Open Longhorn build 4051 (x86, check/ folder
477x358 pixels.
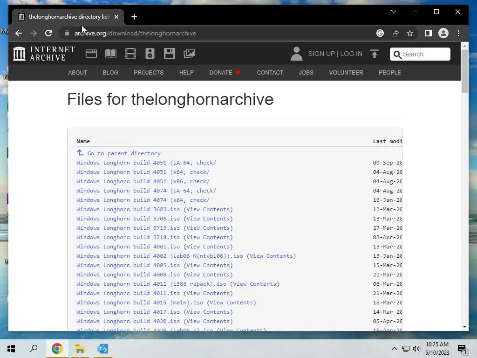click(x=143, y=181)
